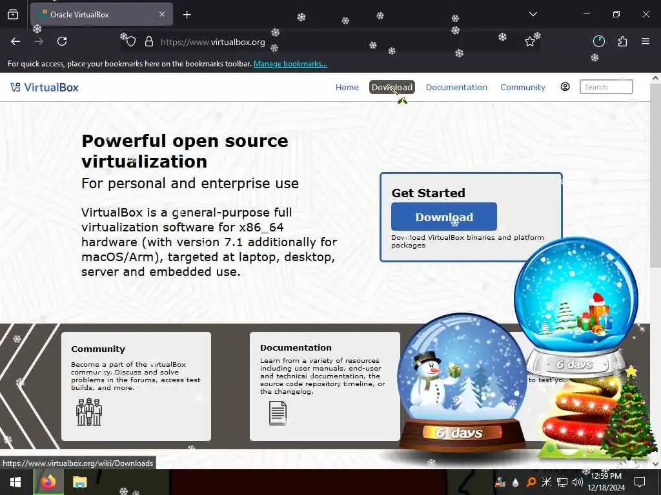661x495 pixels.
Task: Open the user account icon in site header
Action: pos(565,87)
